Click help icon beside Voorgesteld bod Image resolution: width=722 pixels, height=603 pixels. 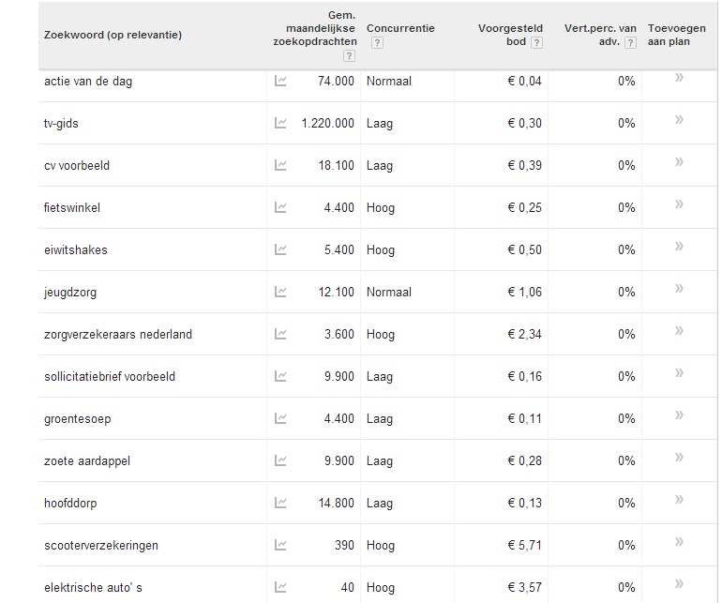click(536, 43)
